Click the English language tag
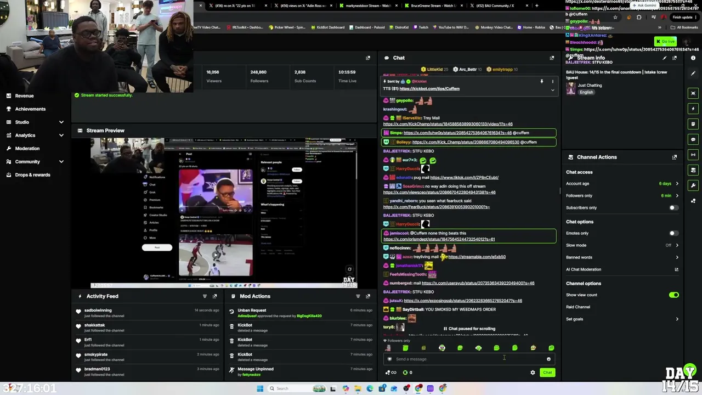Screen dimensions: 702x395 point(586,92)
